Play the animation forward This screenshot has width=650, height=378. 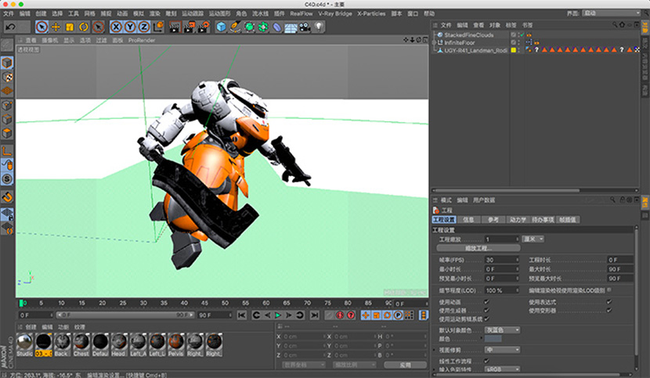[x=278, y=315]
